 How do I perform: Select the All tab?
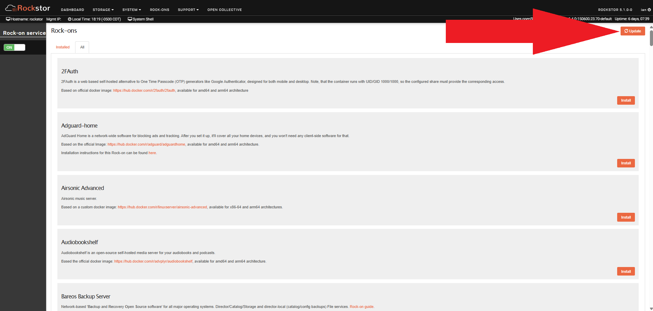click(x=82, y=47)
